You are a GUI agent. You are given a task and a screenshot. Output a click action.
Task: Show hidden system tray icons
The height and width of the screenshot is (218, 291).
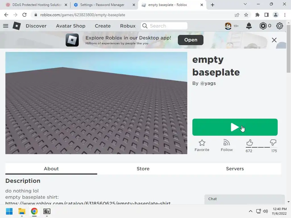pyautogui.click(x=251, y=211)
